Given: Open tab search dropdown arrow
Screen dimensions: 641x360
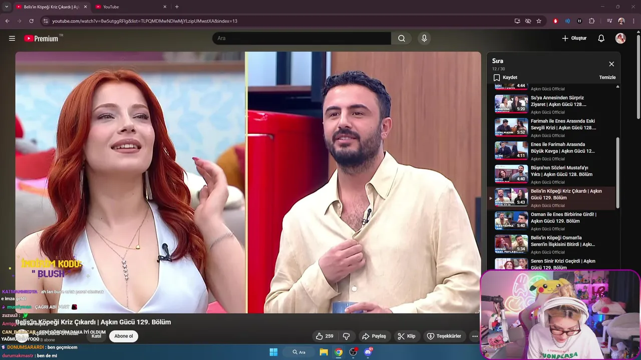Looking at the screenshot, I should coord(6,7).
